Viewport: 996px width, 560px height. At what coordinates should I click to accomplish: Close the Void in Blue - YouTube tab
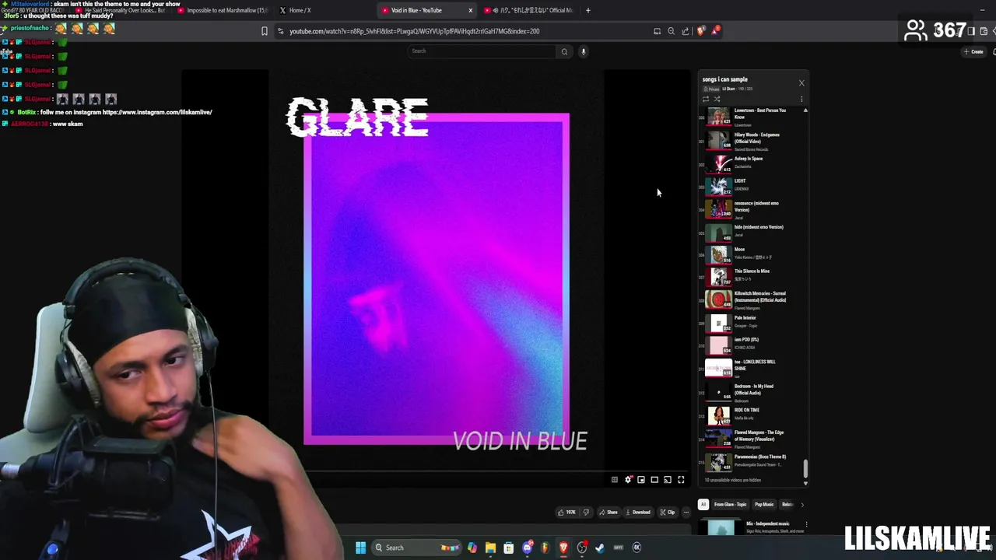coord(470,10)
